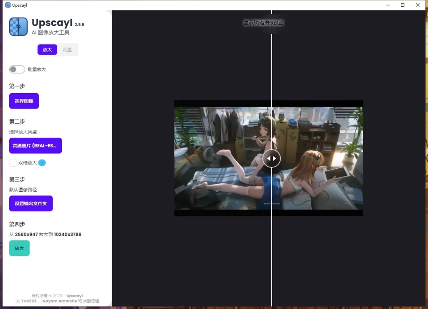Click the round comparison handle with arrows
428x309 pixels.
272,158
